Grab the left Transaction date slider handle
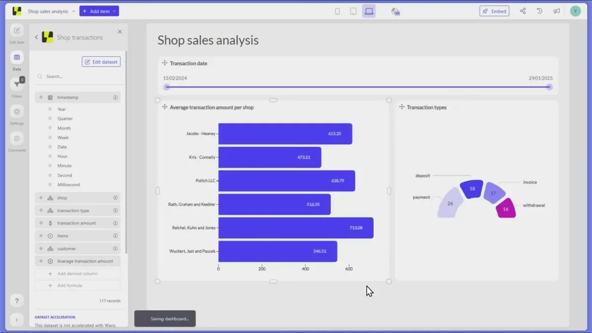Screen dimensions: 592x333 [167, 87]
